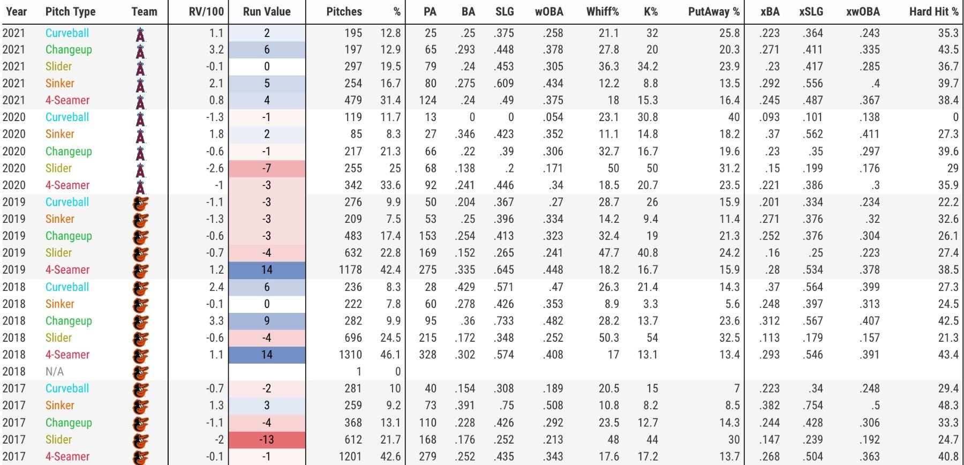Sort by Hard Hit % column header

tap(934, 11)
